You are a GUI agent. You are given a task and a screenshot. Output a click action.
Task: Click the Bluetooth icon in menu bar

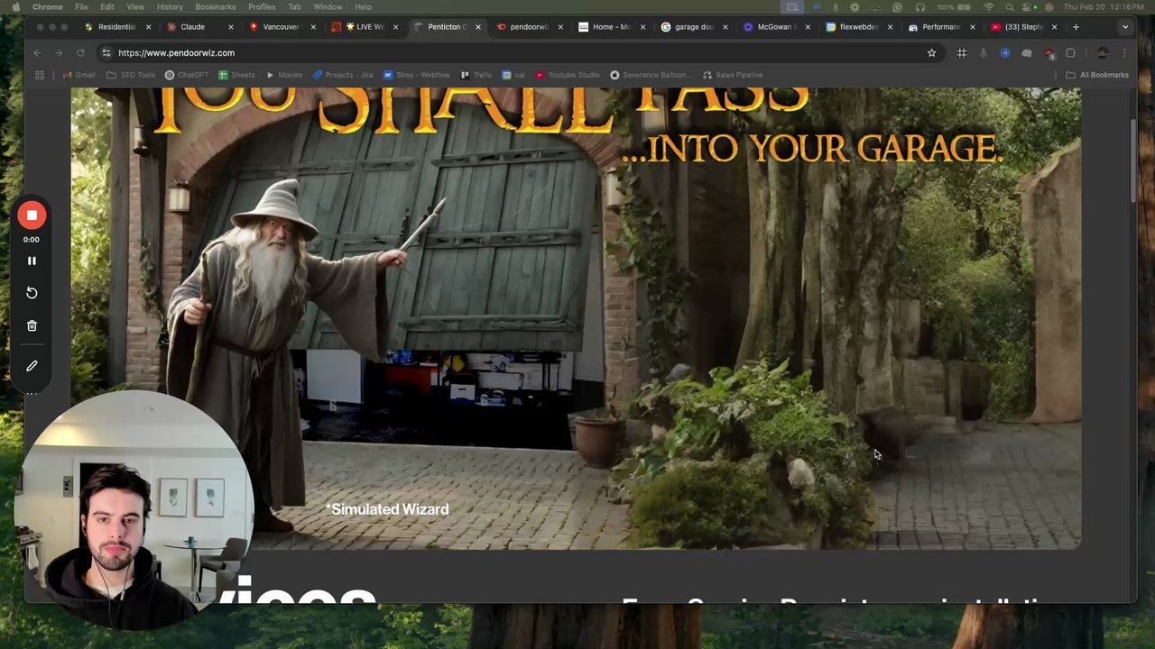(835, 7)
